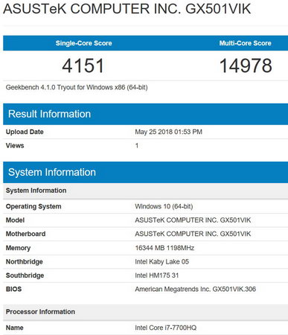Click the blue System Information section header
The image size is (288, 335).
point(145,173)
